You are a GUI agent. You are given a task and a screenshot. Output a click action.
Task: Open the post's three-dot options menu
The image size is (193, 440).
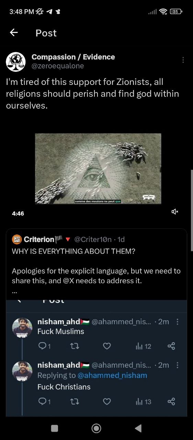click(x=183, y=60)
